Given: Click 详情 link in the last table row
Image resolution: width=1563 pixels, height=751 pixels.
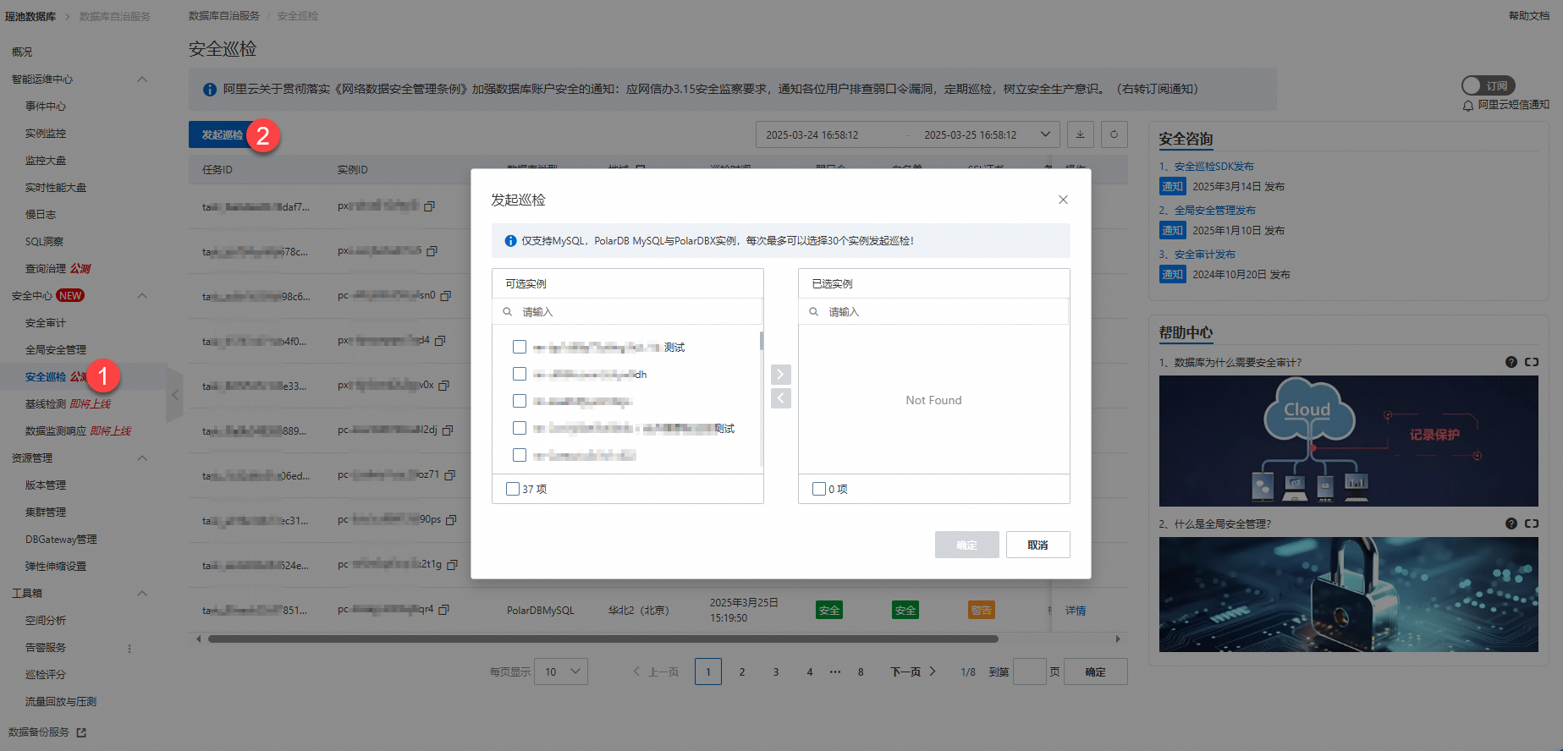Looking at the screenshot, I should (x=1076, y=610).
